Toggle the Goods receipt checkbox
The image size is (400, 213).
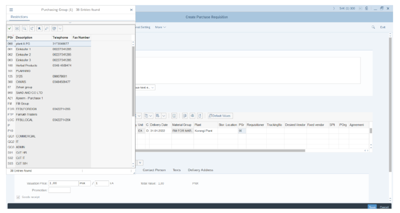pyautogui.click(x=19, y=197)
